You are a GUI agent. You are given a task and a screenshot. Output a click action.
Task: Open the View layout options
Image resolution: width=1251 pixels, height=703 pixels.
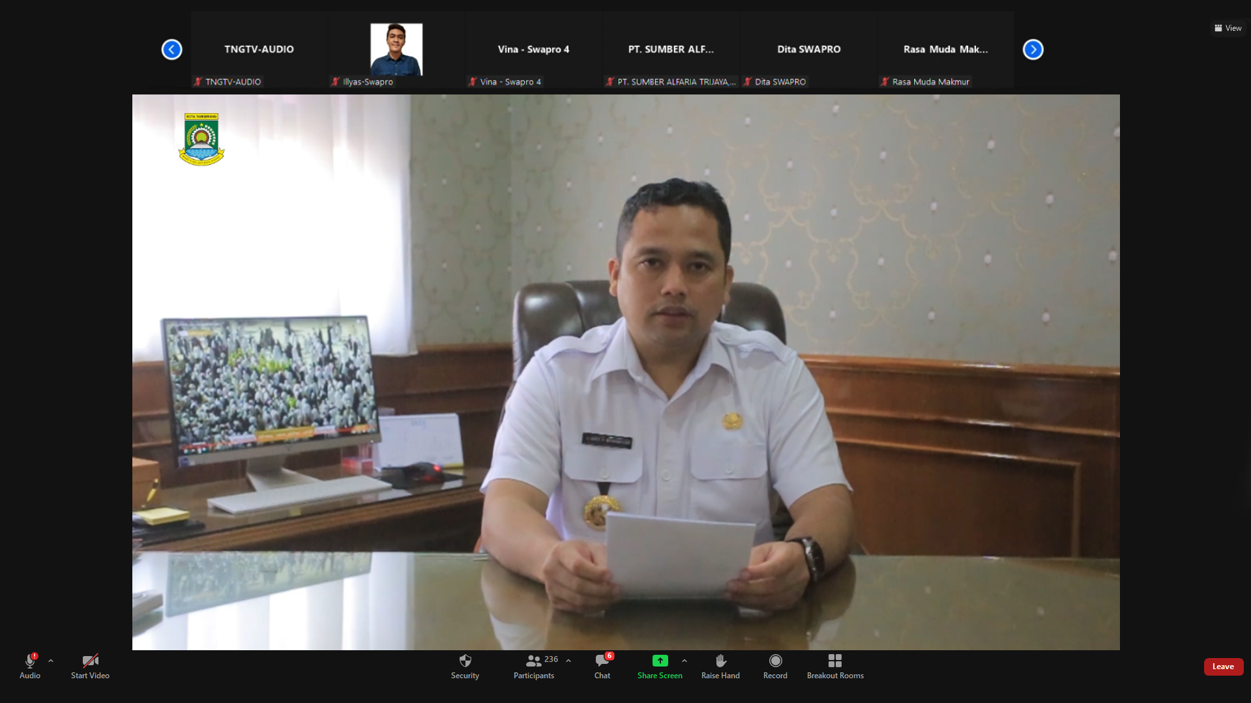point(1228,28)
